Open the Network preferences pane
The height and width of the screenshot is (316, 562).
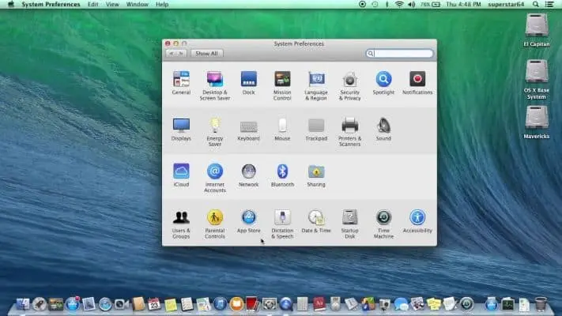tap(248, 175)
